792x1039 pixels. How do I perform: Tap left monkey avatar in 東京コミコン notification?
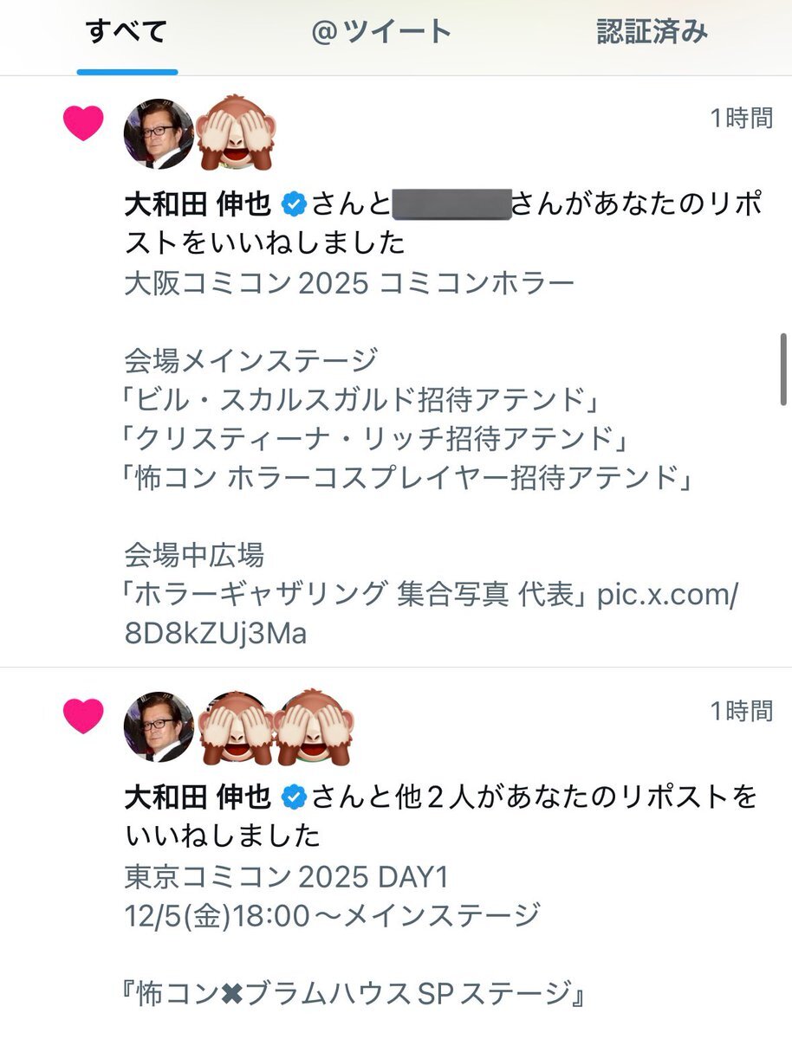231,726
